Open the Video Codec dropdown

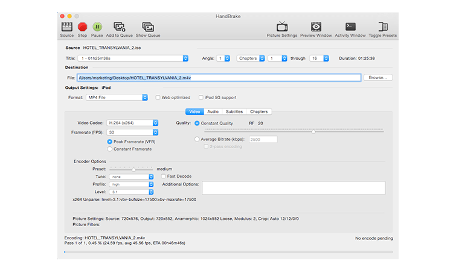pyautogui.click(x=132, y=123)
